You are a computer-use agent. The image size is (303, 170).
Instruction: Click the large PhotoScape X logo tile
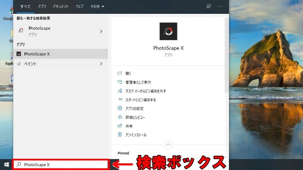pos(168,31)
